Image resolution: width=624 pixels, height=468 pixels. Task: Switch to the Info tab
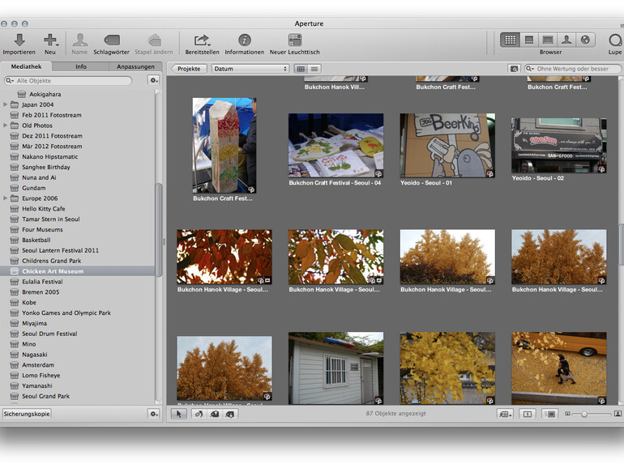click(81, 66)
